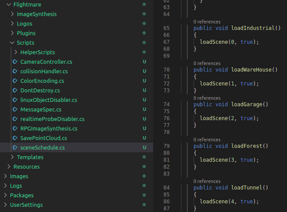Click the loadWareHouse method name
The image size is (287, 212).
[252, 70]
